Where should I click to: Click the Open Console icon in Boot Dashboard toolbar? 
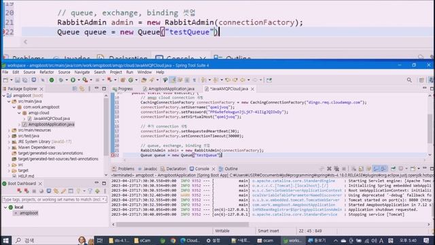[x=49, y=191]
